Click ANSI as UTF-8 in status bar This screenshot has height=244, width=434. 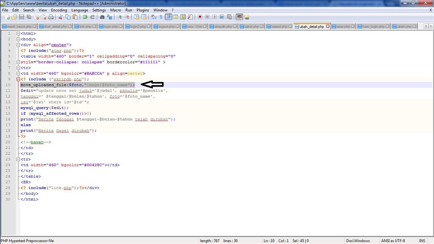393,241
